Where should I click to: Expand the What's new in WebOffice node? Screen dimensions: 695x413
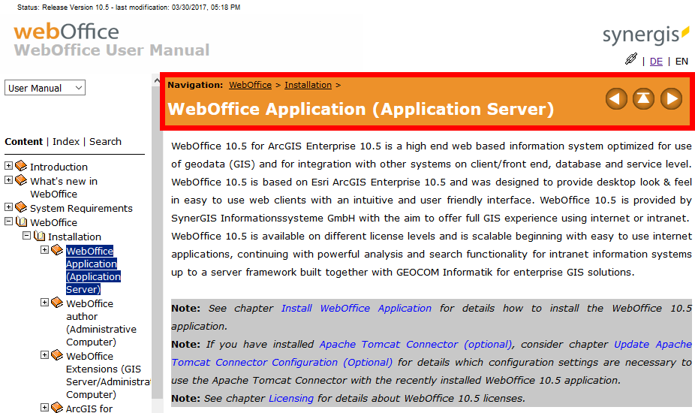(x=9, y=180)
